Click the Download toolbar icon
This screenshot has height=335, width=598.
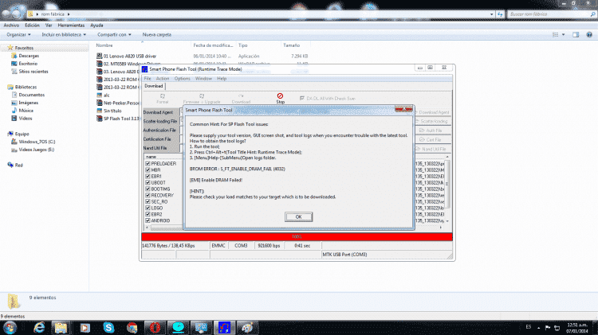coord(241,96)
